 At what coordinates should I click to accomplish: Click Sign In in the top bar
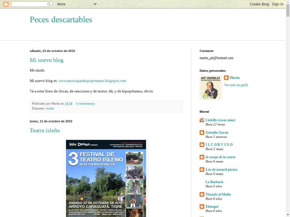tap(278, 4)
